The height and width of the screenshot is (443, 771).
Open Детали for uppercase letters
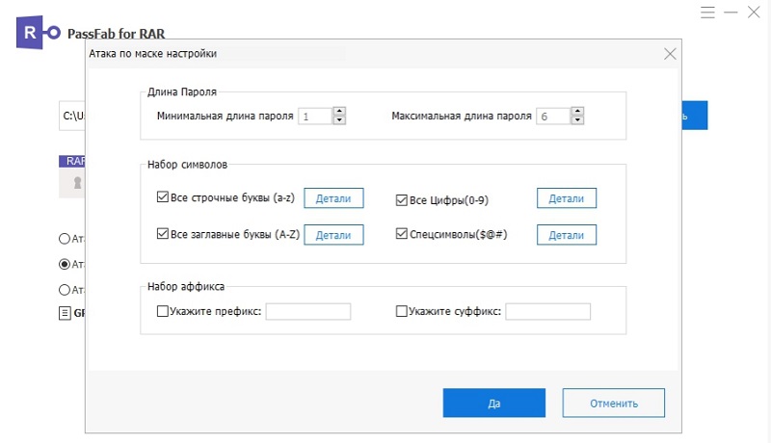333,235
